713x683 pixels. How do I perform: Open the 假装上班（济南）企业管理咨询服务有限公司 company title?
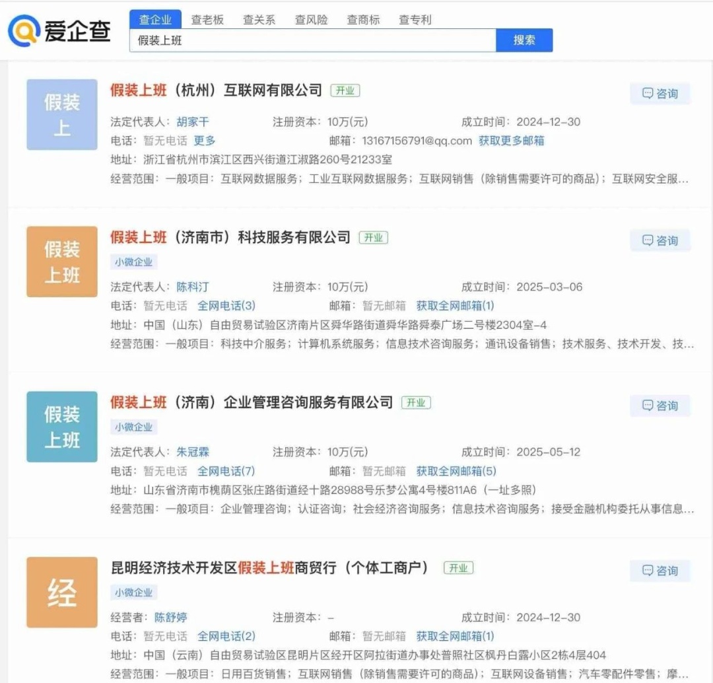point(252,402)
